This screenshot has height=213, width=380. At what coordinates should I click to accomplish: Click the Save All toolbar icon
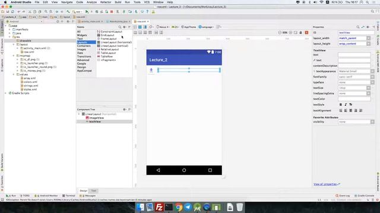(8, 12)
